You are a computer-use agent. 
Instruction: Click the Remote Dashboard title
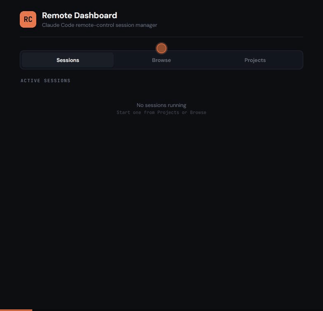[x=80, y=16]
